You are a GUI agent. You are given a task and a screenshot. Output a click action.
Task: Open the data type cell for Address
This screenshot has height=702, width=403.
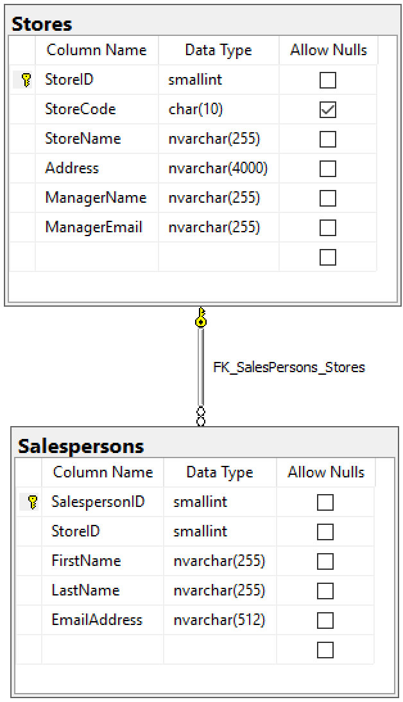point(218,168)
